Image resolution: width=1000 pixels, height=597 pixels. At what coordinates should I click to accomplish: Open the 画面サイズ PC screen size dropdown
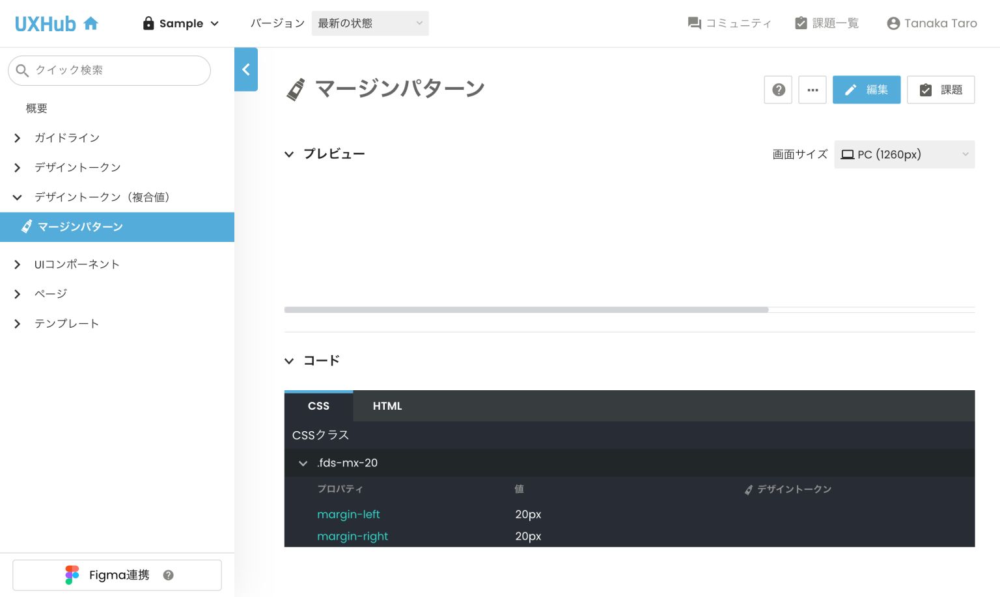pyautogui.click(x=904, y=154)
